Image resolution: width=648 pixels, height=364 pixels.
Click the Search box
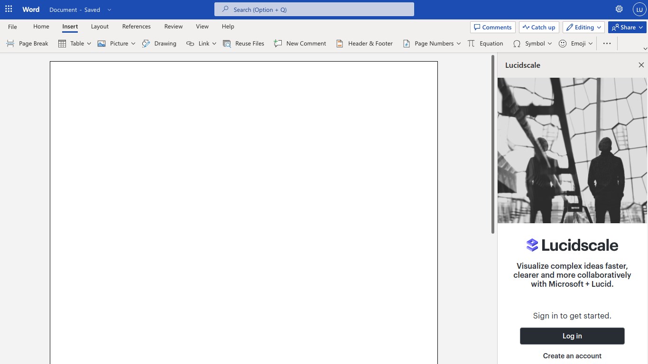click(x=314, y=9)
